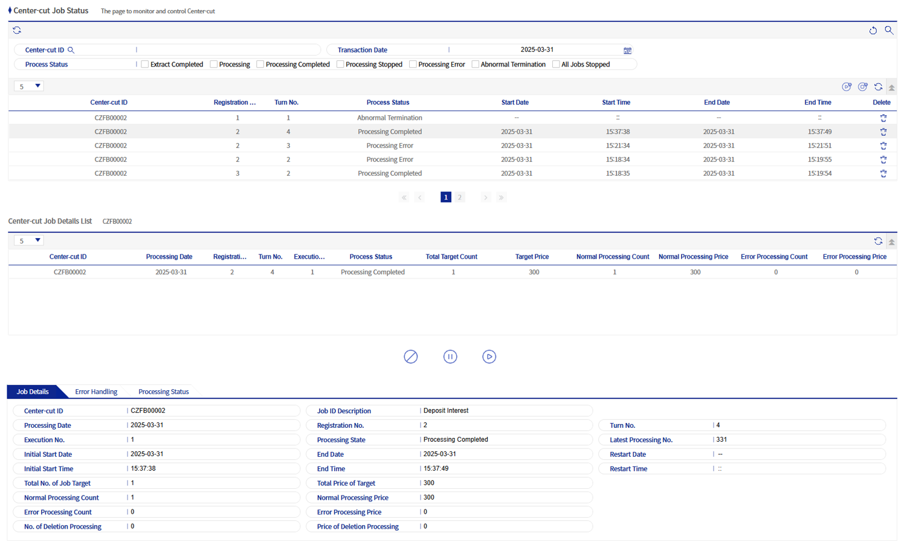Viewport: 907px width, 545px height.
Task: Refresh the Center-cut Job Details List grid
Action: [878, 241]
